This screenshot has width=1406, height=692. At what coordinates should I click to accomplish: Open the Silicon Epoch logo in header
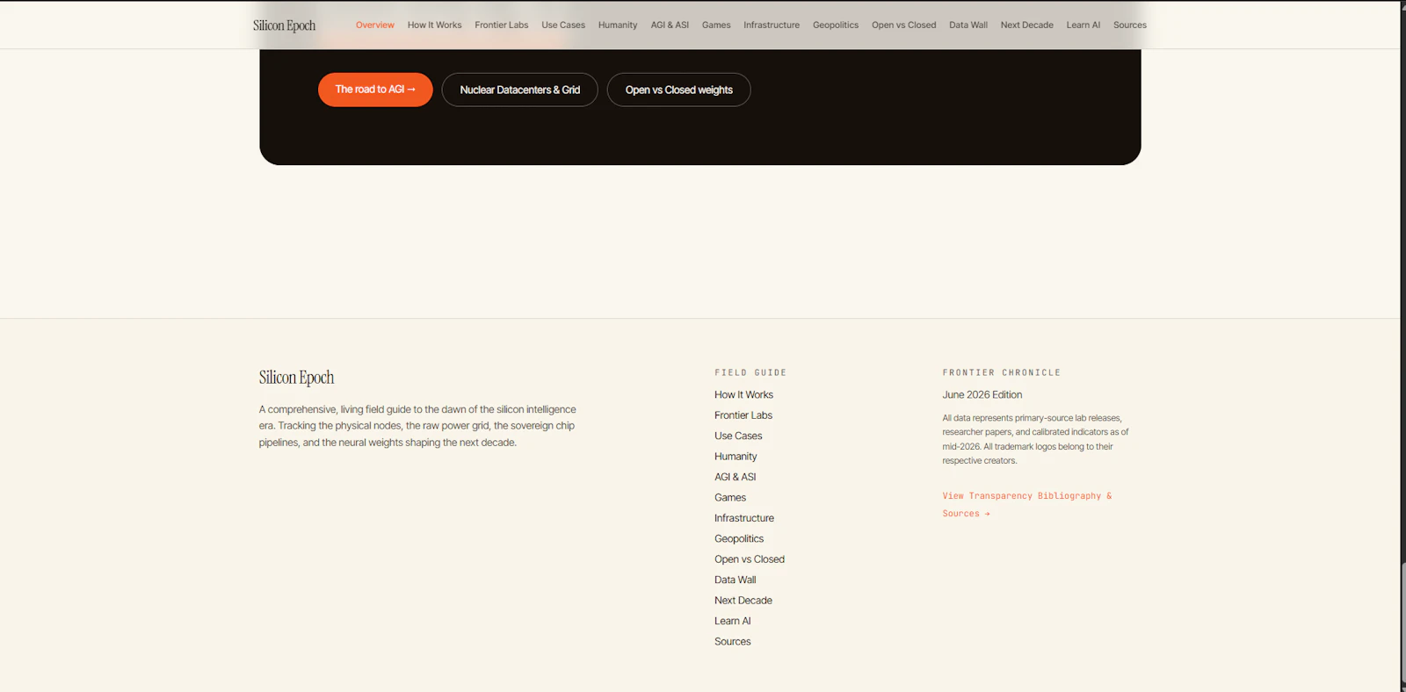(x=284, y=25)
